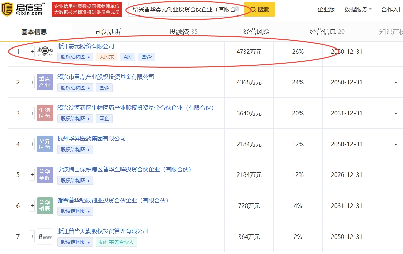The height and width of the screenshot is (254, 403).
Task: Open 股权结构图 for 诸暨普华韬辰 row
Action: [75, 211]
